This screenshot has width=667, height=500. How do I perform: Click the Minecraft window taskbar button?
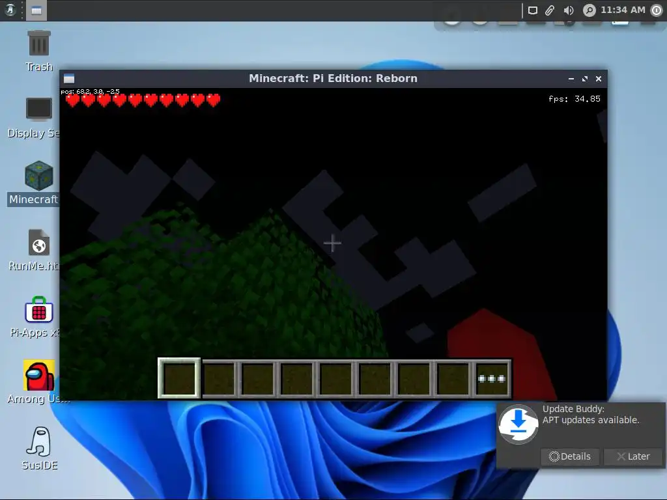click(36, 10)
